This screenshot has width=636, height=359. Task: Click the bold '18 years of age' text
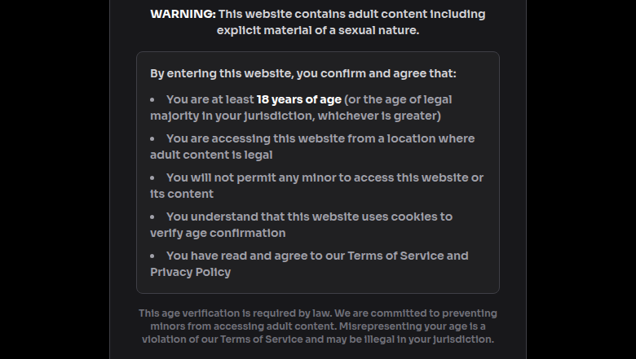pos(298,99)
